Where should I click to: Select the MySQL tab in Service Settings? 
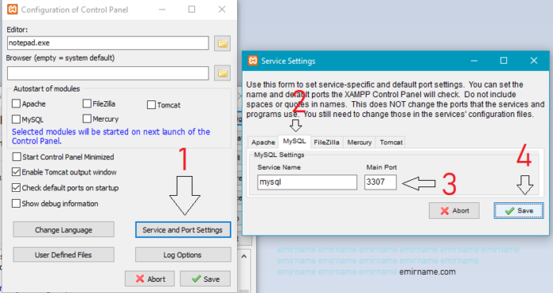[295, 141]
